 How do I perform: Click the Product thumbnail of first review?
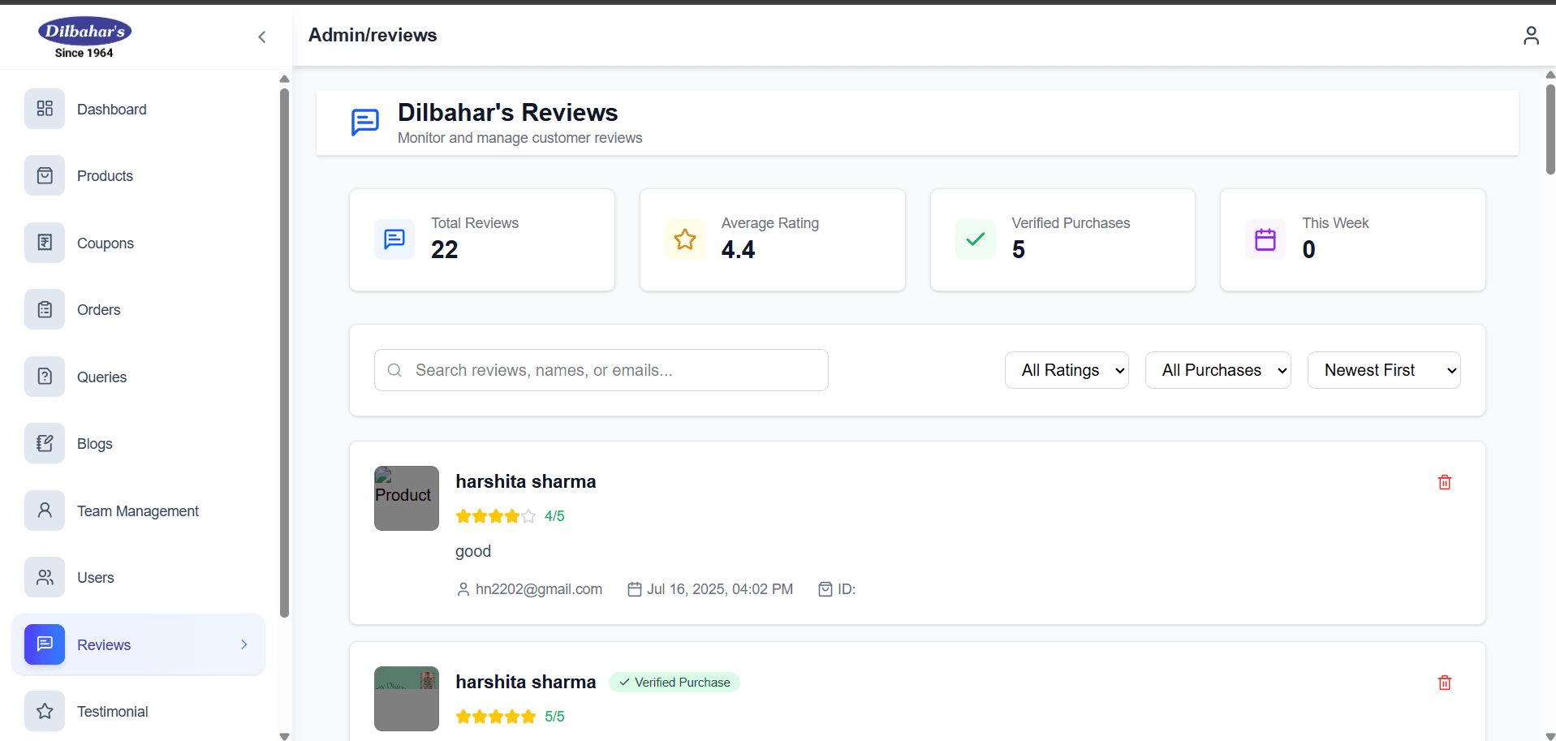coord(407,498)
